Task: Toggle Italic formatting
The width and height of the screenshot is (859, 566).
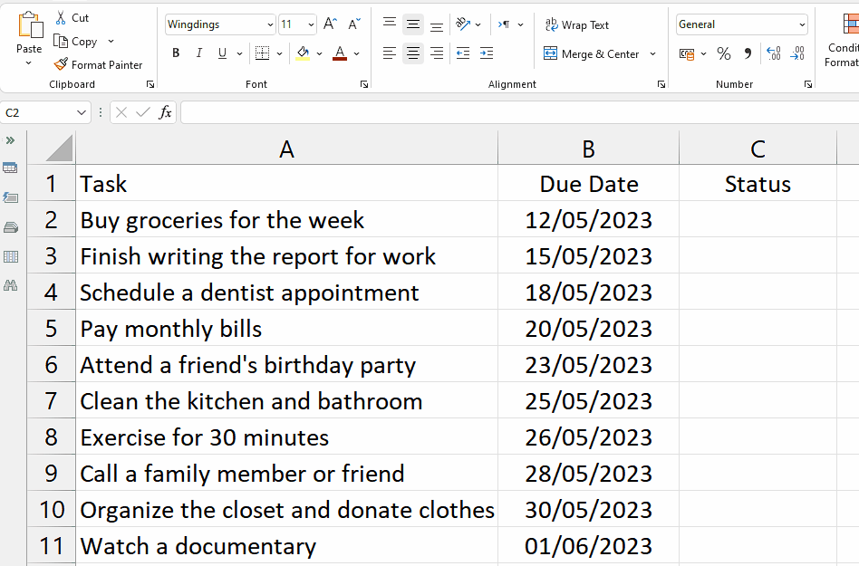Action: pyautogui.click(x=199, y=54)
